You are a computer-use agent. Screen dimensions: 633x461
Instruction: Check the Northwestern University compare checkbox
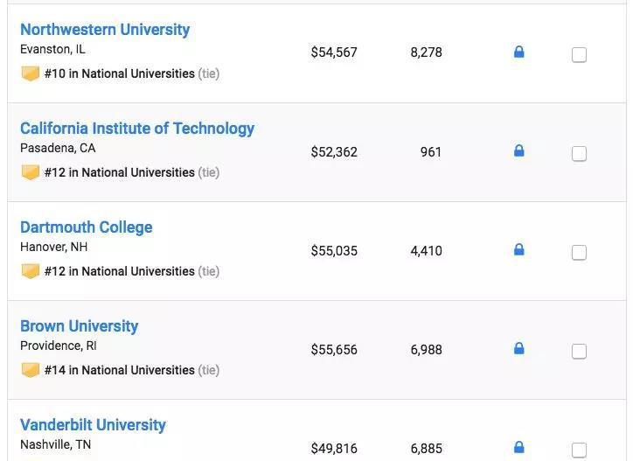coord(579,55)
